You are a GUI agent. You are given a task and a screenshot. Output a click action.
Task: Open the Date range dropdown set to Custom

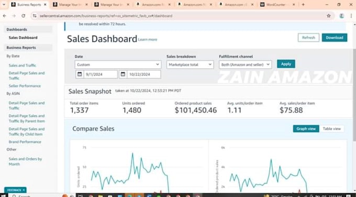click(118, 64)
